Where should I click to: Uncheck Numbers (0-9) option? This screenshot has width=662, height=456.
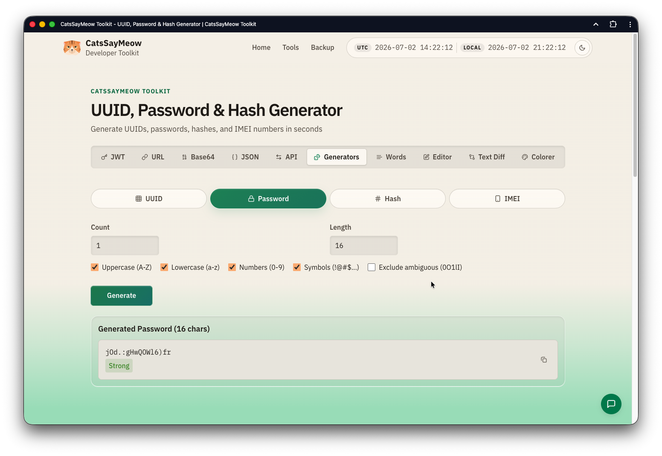coord(232,267)
